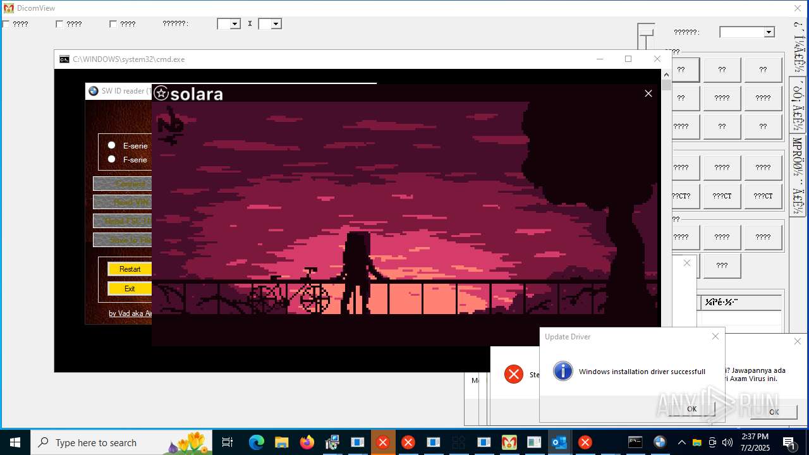Screen dimensions: 809x455
Task: Tick the leftmost DicomView top checkbox
Action: (6, 24)
